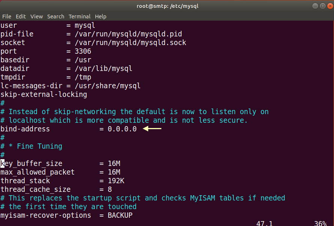
Task: Click the comment the first time they are touched
Action: [x=68, y=206]
